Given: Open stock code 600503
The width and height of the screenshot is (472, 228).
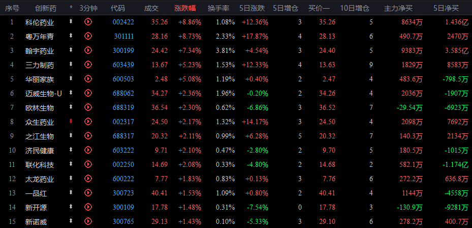Looking at the screenshot, I should click(x=123, y=79).
